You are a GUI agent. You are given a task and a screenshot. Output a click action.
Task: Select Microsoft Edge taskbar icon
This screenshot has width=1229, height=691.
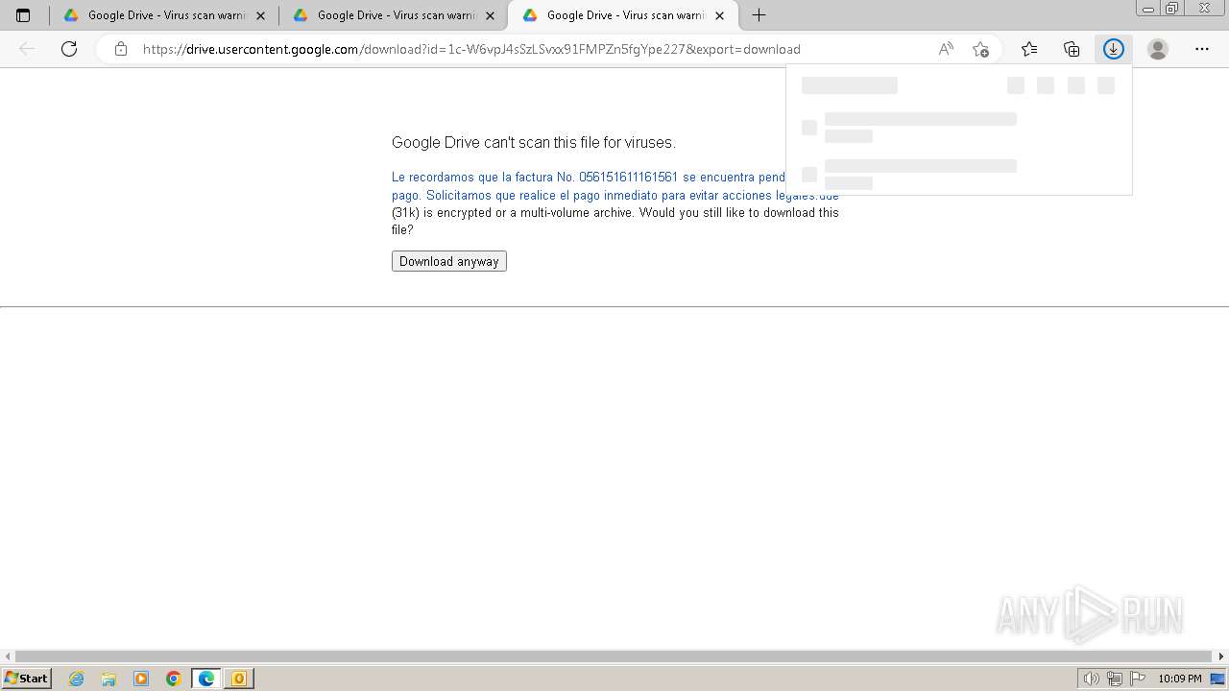point(206,679)
